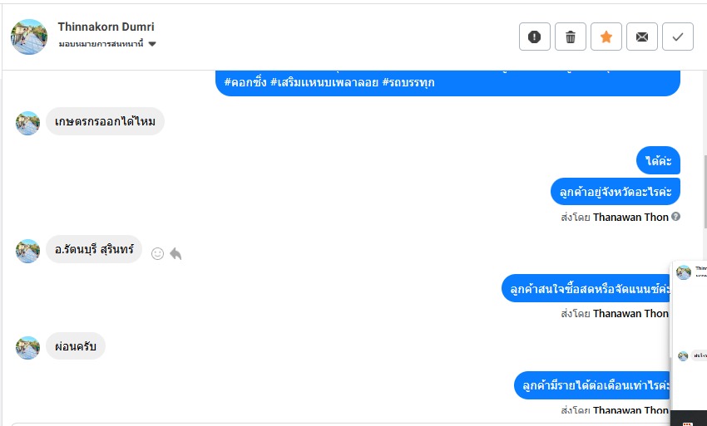React with the smiley emoji icon

[157, 254]
